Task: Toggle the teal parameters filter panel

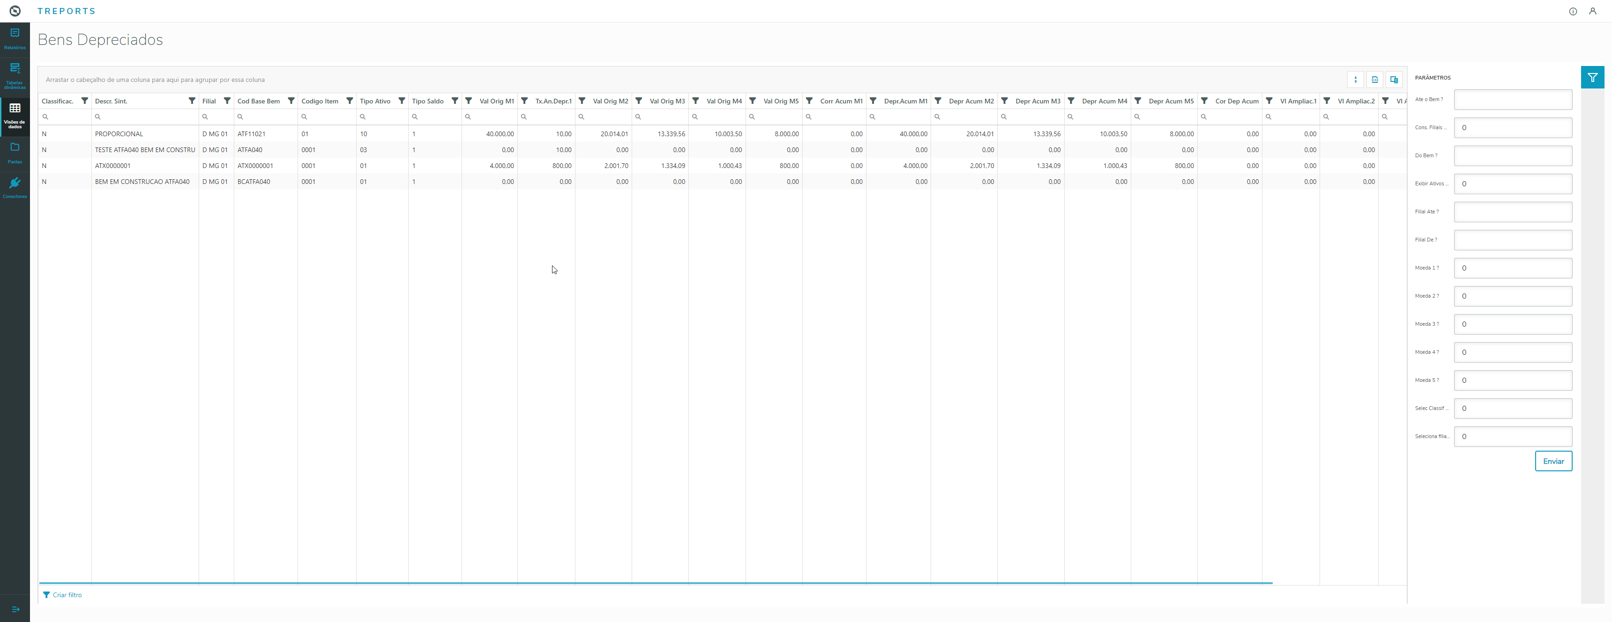Action: [x=1592, y=78]
